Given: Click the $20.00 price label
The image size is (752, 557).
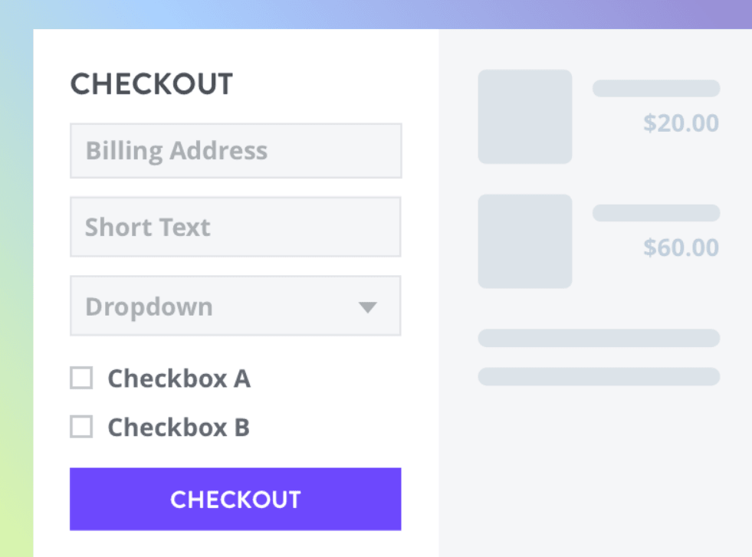Looking at the screenshot, I should [x=681, y=123].
